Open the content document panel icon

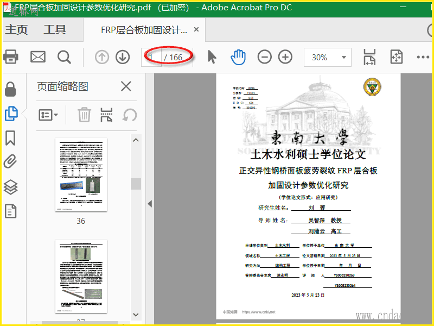coord(10,211)
